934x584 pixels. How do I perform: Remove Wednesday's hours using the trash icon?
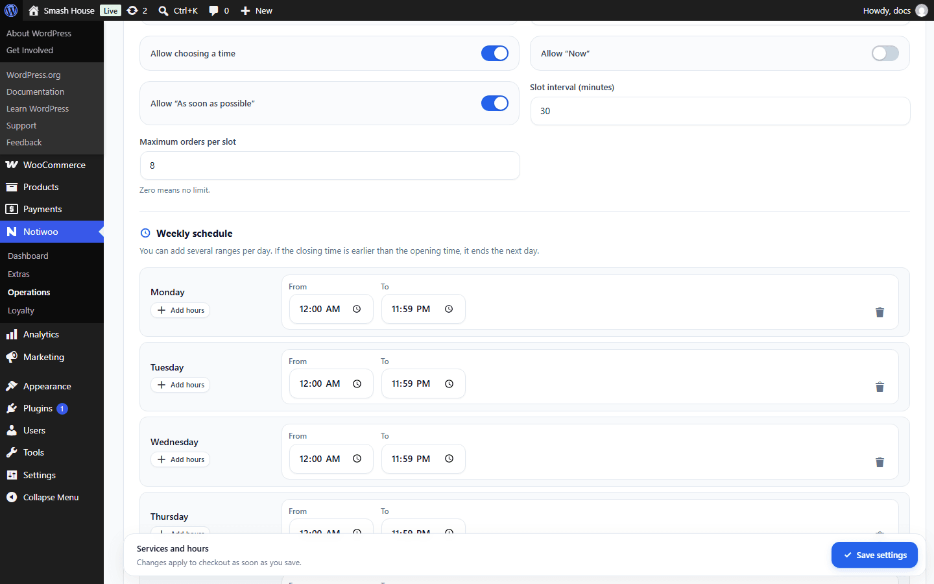[880, 462]
